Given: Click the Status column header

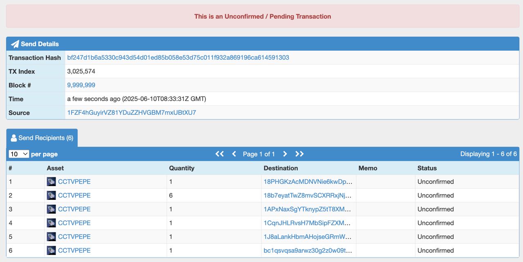Looking at the screenshot, I should tap(427, 168).
